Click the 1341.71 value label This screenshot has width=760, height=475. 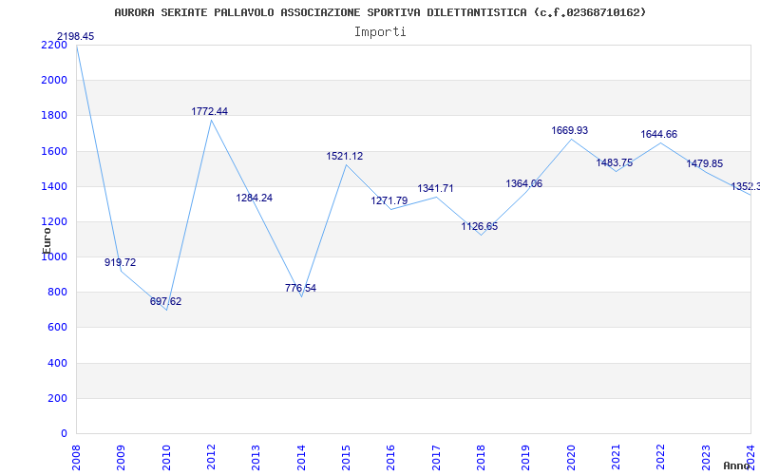pyautogui.click(x=436, y=188)
